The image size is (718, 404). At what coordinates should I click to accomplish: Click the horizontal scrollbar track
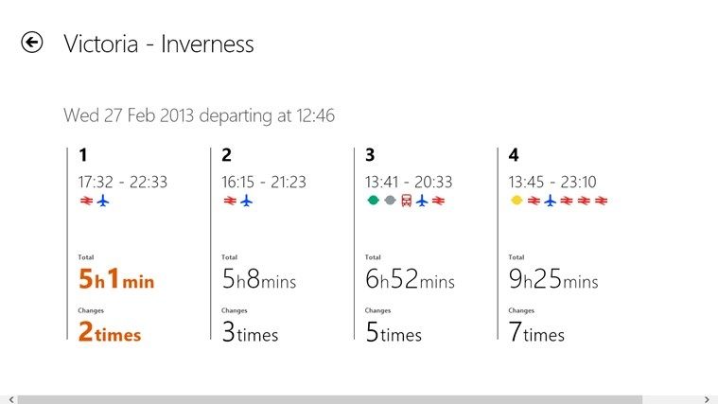tap(359, 400)
